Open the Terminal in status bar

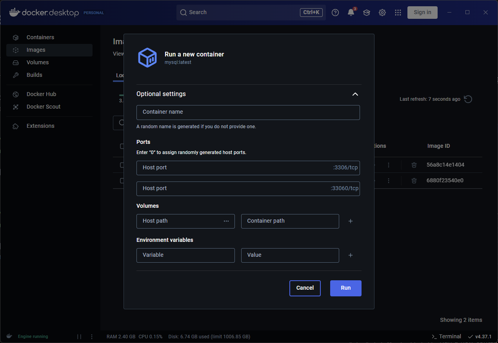click(446, 336)
